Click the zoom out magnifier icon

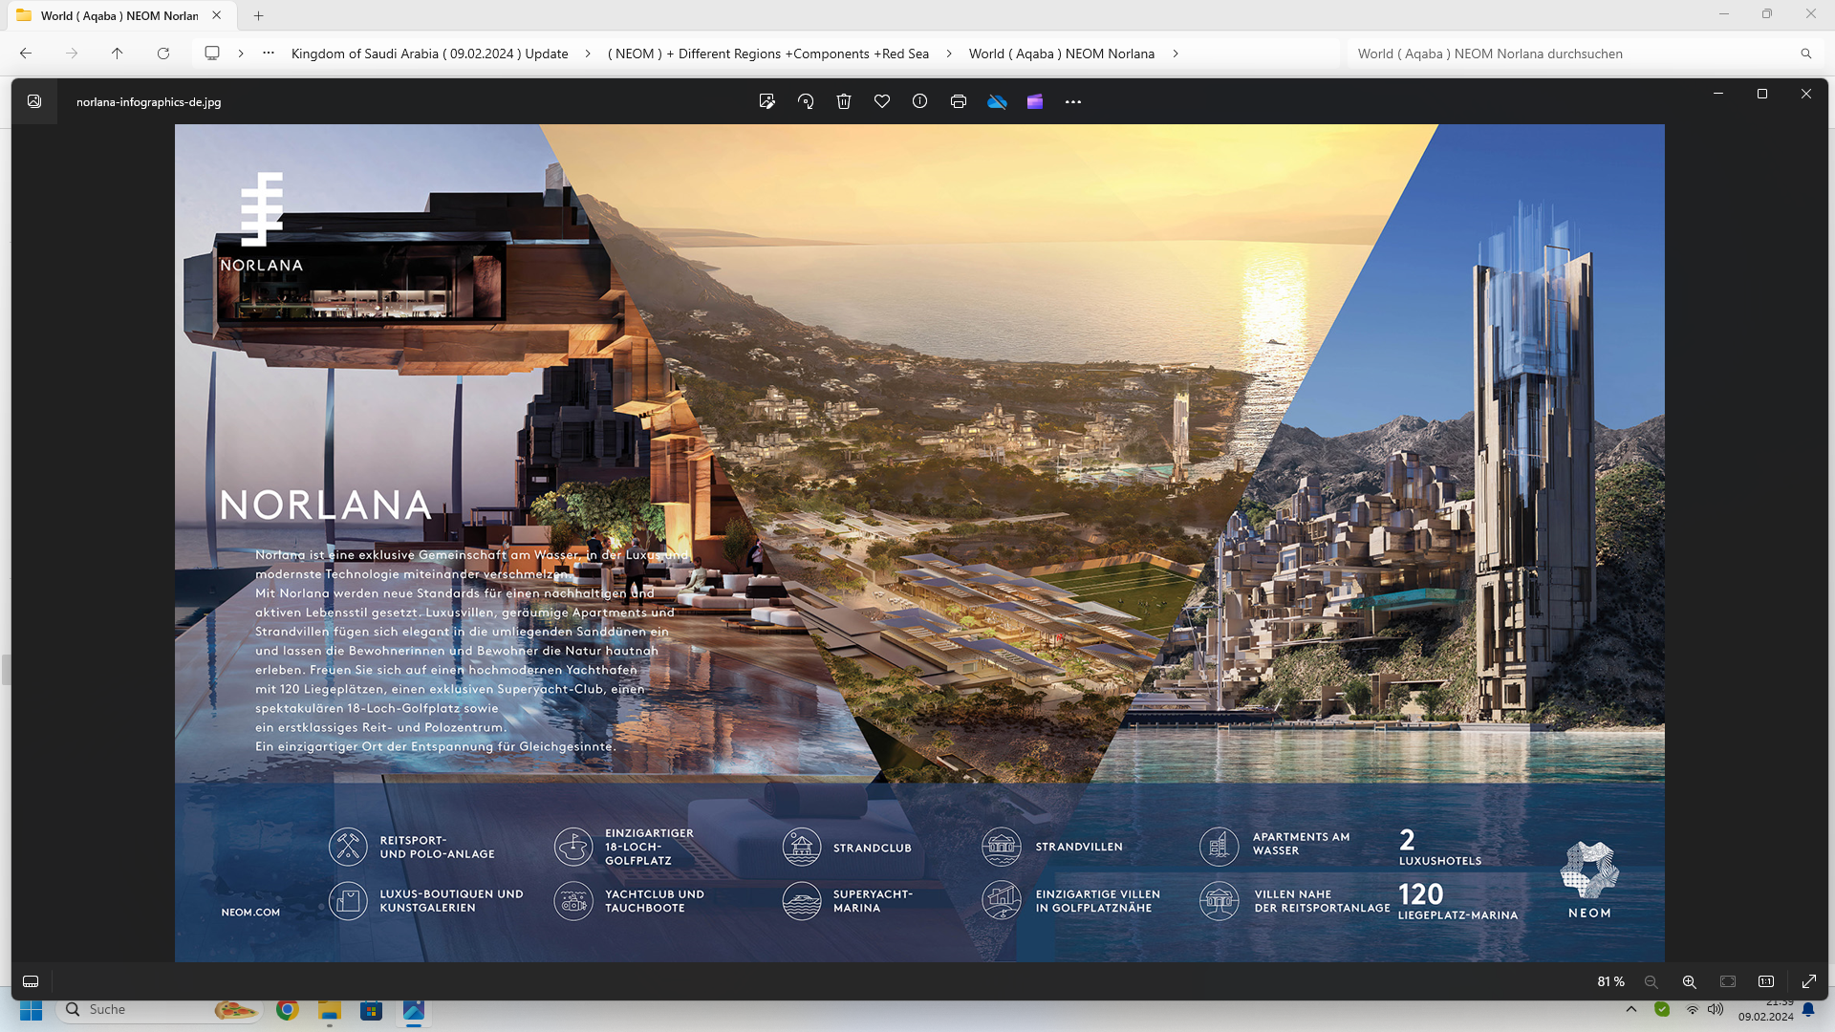click(1651, 981)
